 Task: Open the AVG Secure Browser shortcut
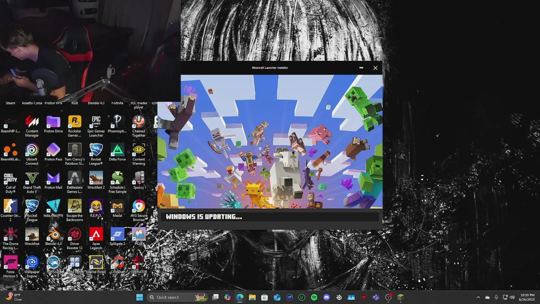[x=139, y=211]
